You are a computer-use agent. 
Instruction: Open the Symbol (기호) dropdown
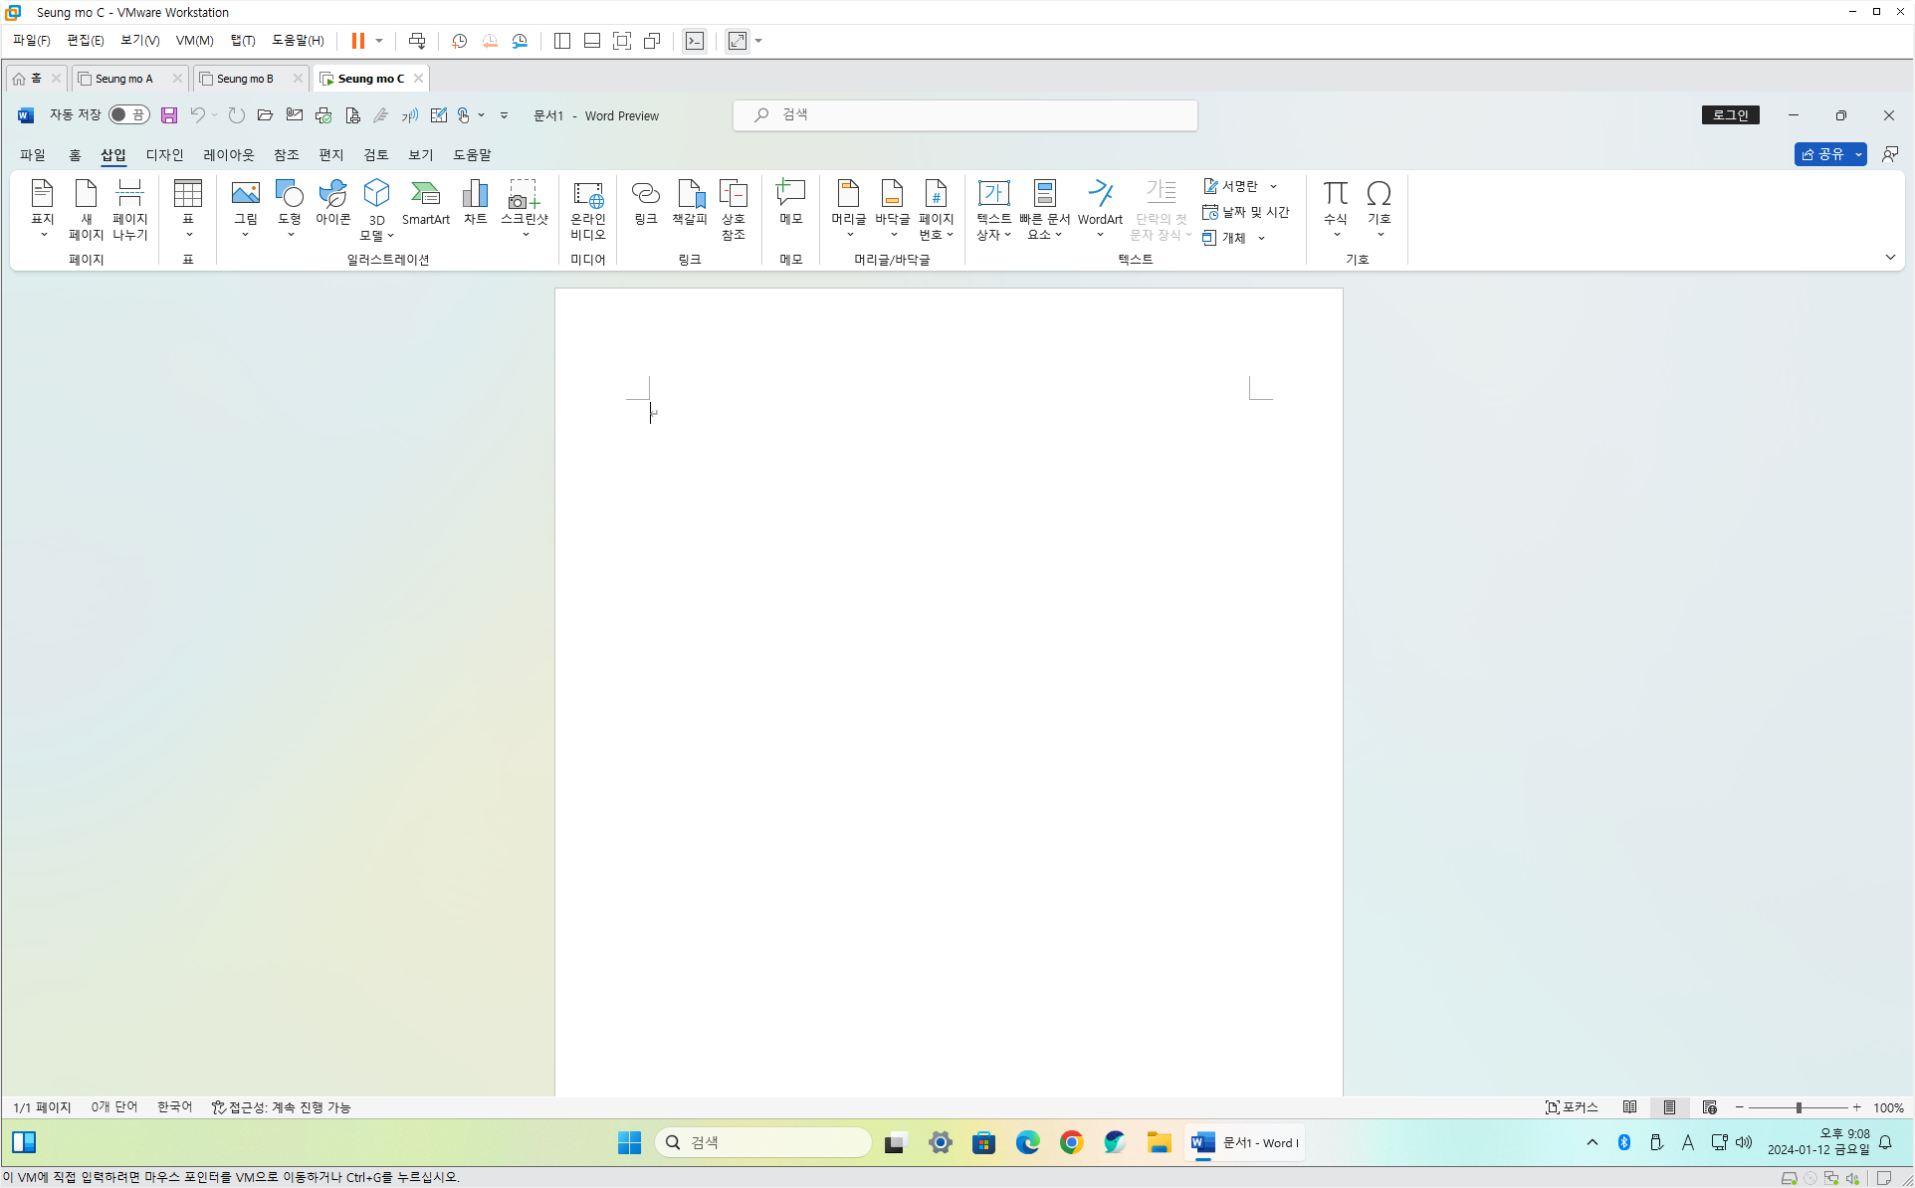1379,210
